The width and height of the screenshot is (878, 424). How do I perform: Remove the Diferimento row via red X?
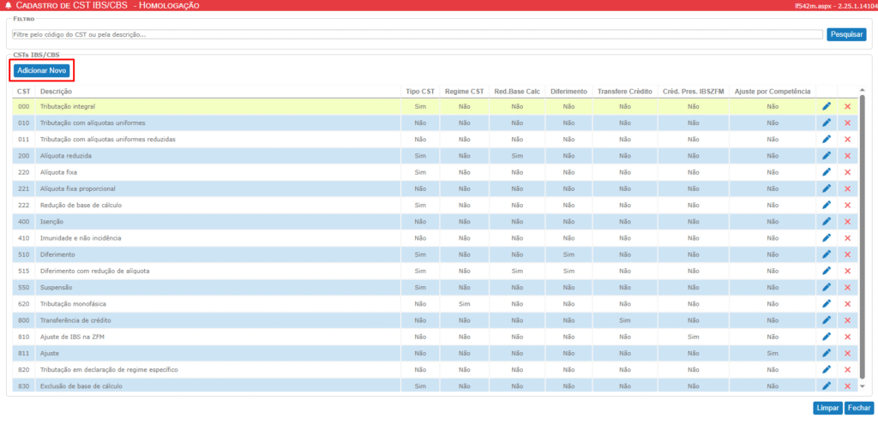coord(847,254)
